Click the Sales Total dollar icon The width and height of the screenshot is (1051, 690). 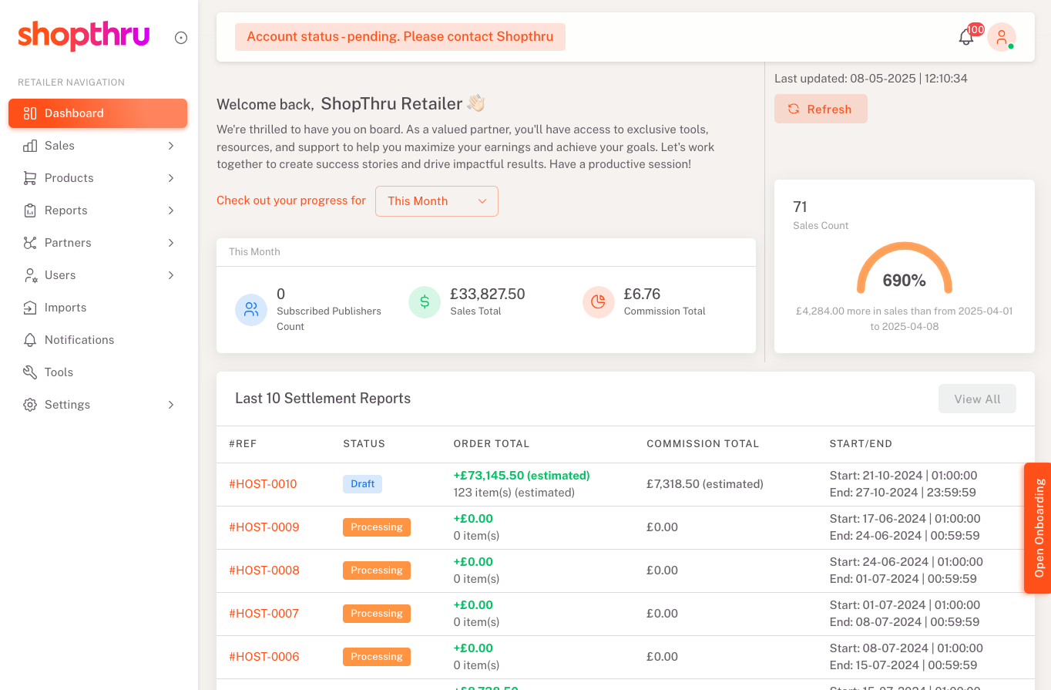(425, 302)
